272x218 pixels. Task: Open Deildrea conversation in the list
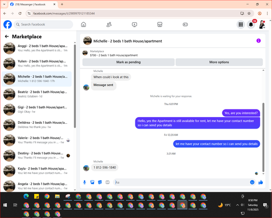tap(37, 125)
